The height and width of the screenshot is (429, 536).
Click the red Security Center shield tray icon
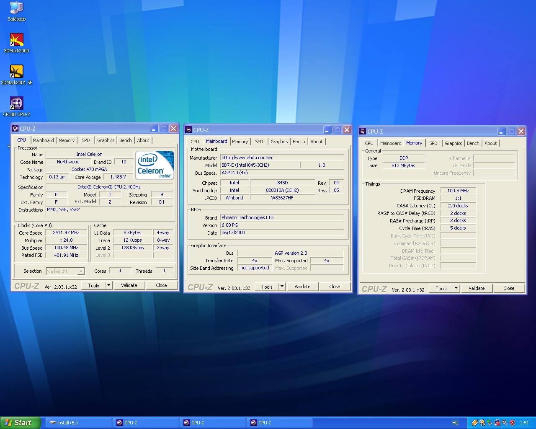point(512,423)
